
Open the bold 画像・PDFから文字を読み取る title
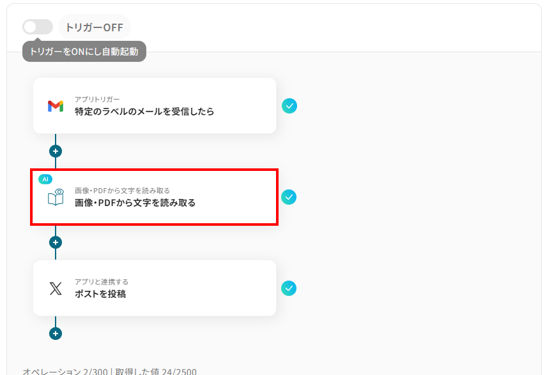135,203
